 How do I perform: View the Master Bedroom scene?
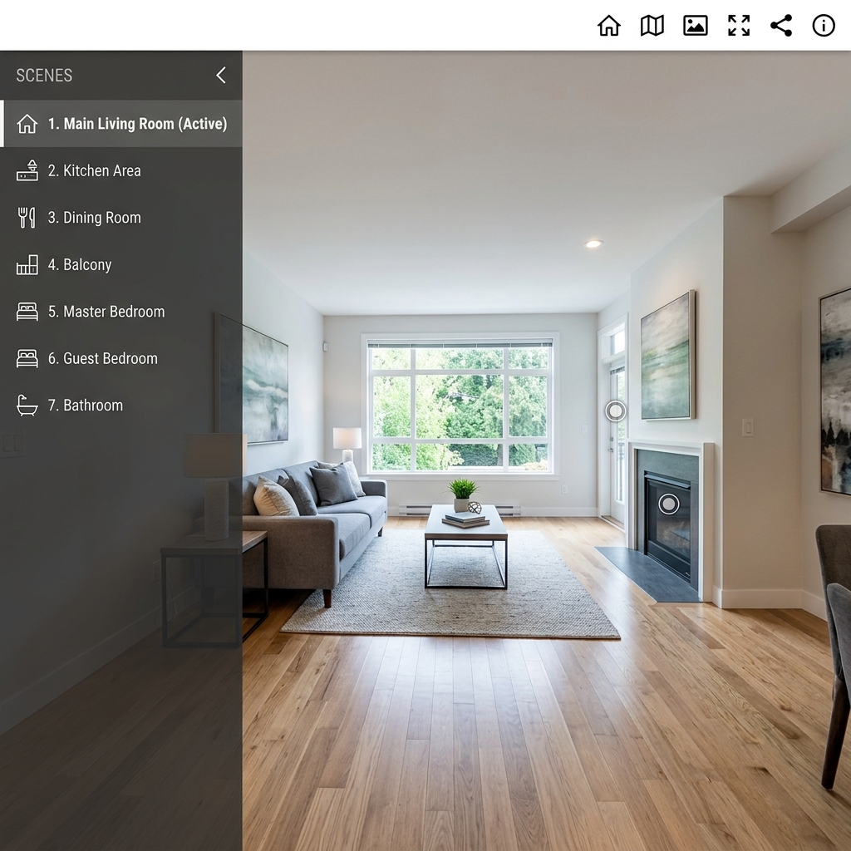(x=121, y=312)
